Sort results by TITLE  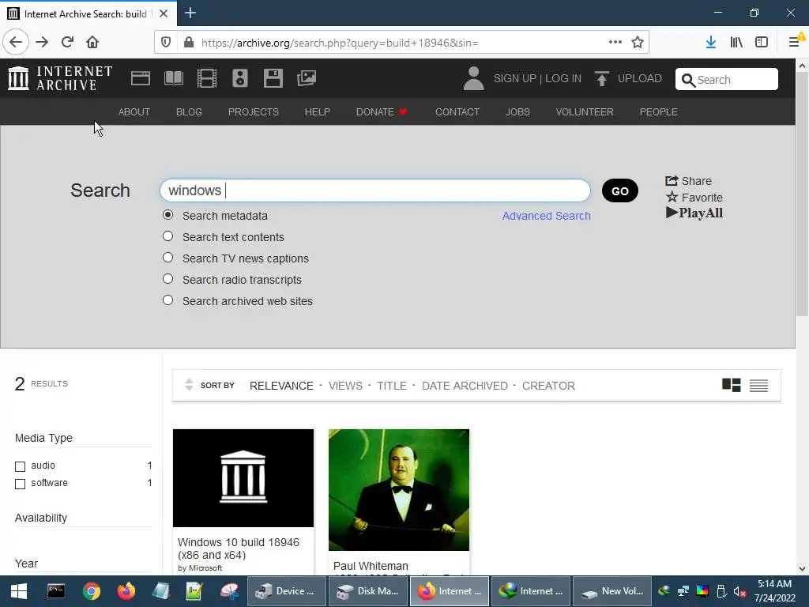coord(392,386)
